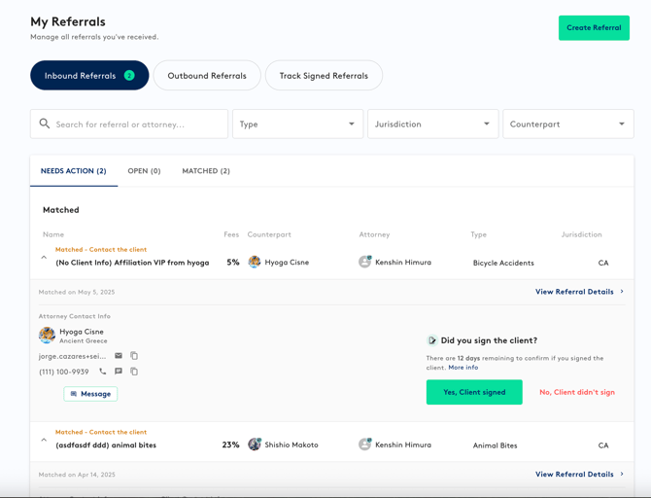This screenshot has height=498, width=651.
Task: Open the Jurisdiction filter dropdown
Action: pos(432,124)
